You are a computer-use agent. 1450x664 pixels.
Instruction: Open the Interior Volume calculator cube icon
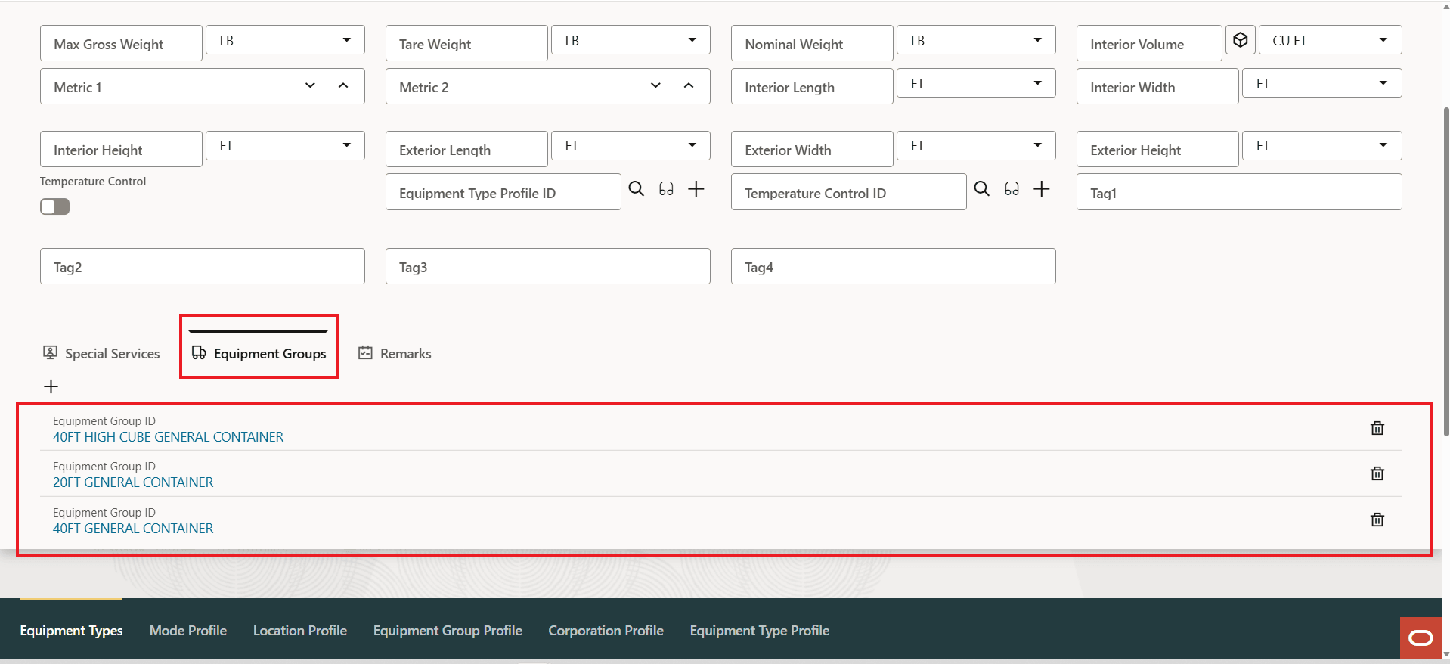coord(1241,40)
